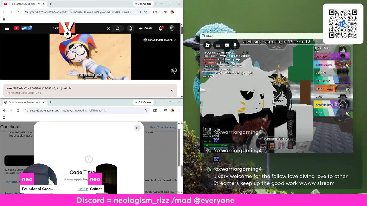The width and height of the screenshot is (367, 206).
Task: Select player Random in leaderboard
Action: coord(332,57)
